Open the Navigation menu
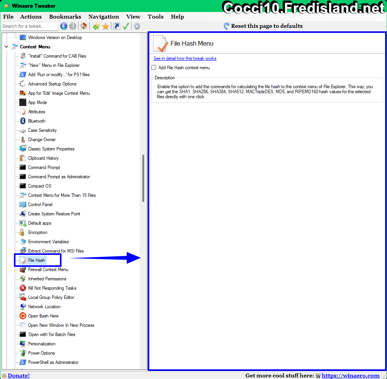Screen dimensions: 387x379 [104, 17]
